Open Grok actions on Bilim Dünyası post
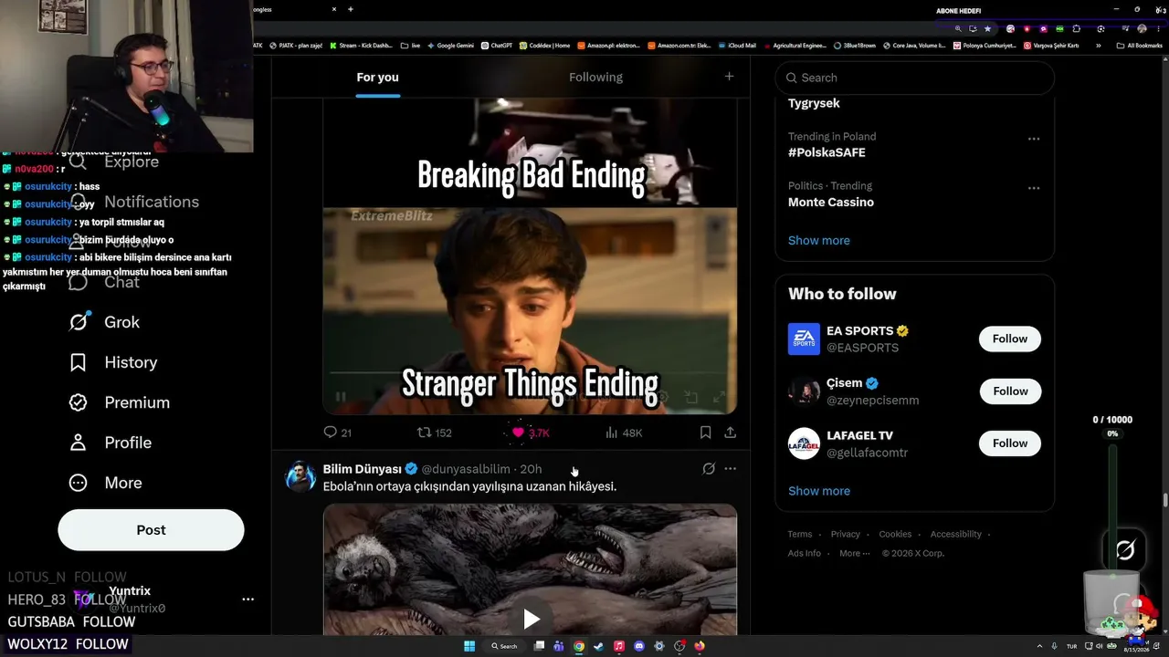Viewport: 1169px width, 657px height. 708,469
